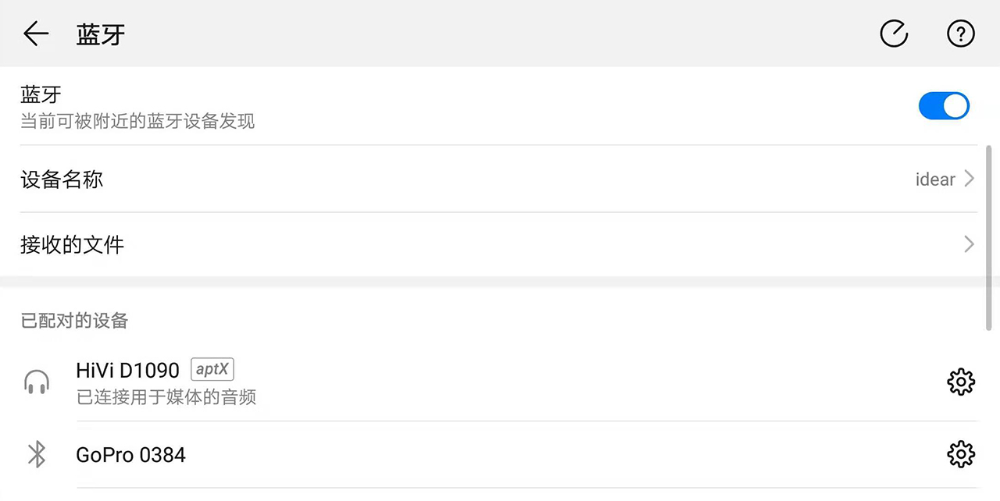
Task: Click the 当前可被附近的蓝牙设备发现 description text
Action: click(x=137, y=122)
